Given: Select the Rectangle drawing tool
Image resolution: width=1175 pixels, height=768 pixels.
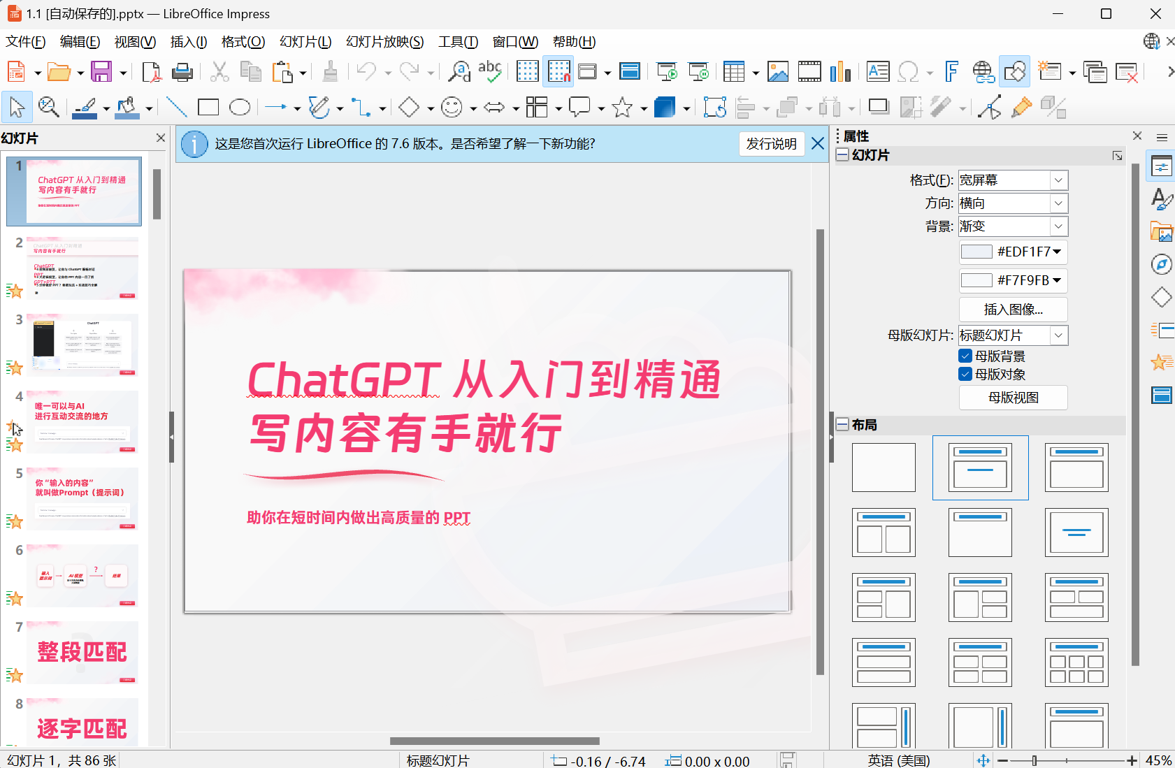Looking at the screenshot, I should pyautogui.click(x=208, y=107).
